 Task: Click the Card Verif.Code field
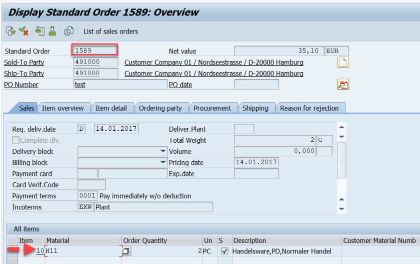click(x=91, y=184)
